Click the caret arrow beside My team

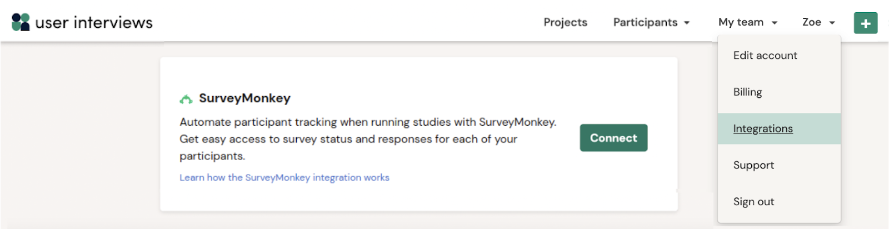click(775, 23)
